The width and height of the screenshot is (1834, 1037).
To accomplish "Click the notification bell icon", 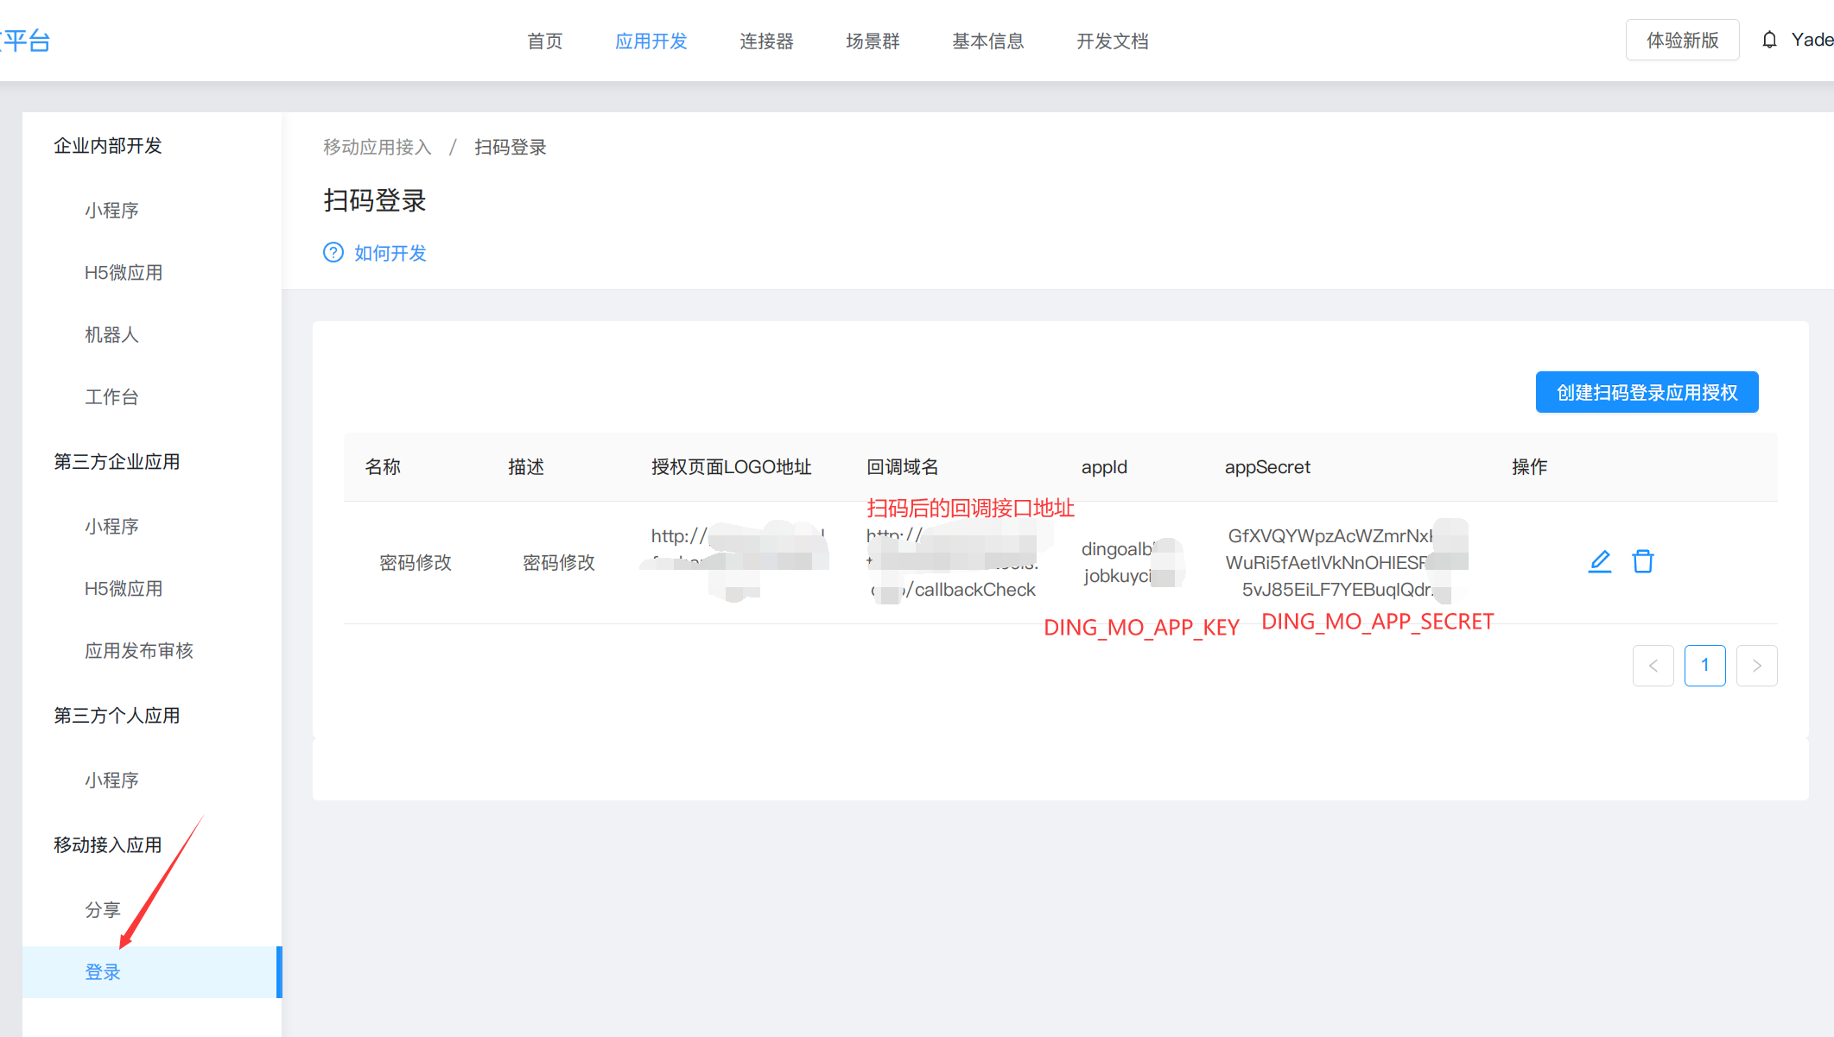I will point(1769,40).
